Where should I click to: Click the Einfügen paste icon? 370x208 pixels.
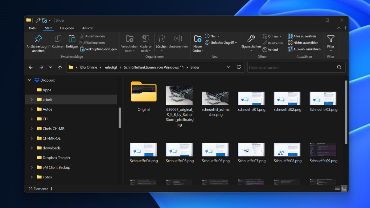point(72,39)
